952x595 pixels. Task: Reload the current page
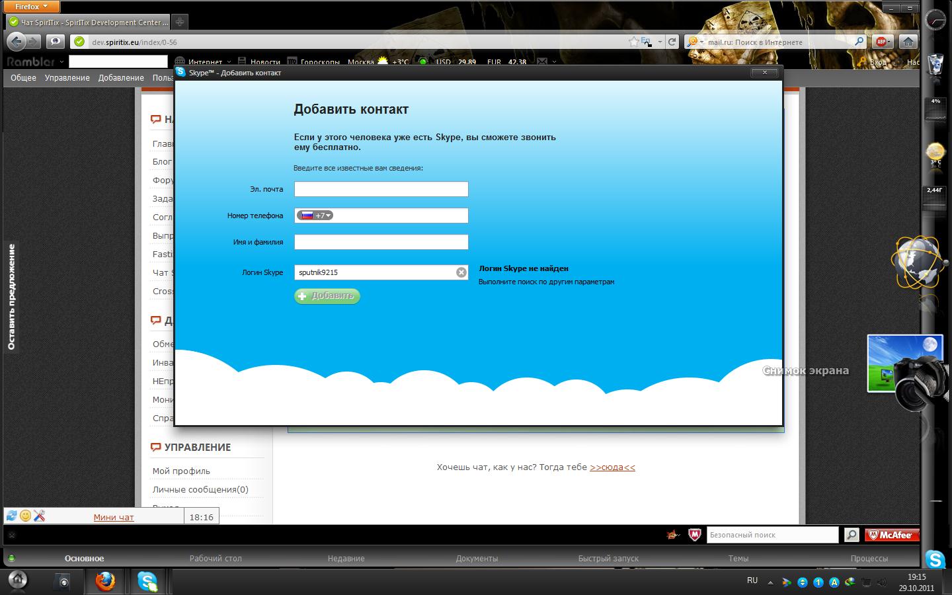click(672, 42)
